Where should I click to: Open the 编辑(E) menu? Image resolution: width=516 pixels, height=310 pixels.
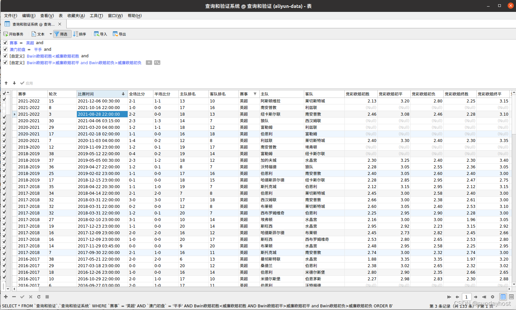point(29,15)
